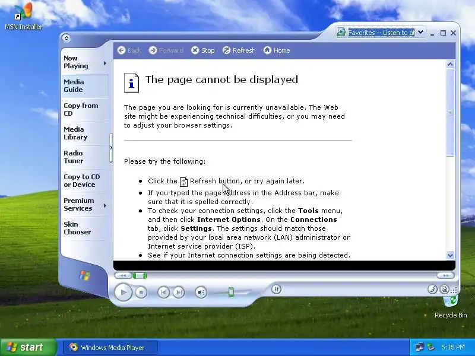Open the Copy from CD tab

tap(85, 109)
